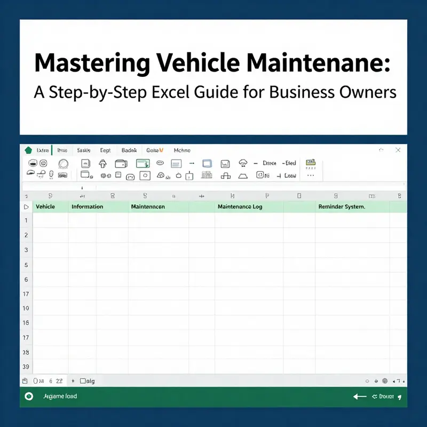
Task: Adjust the zoom slider in the status bar
Action: tap(394, 381)
